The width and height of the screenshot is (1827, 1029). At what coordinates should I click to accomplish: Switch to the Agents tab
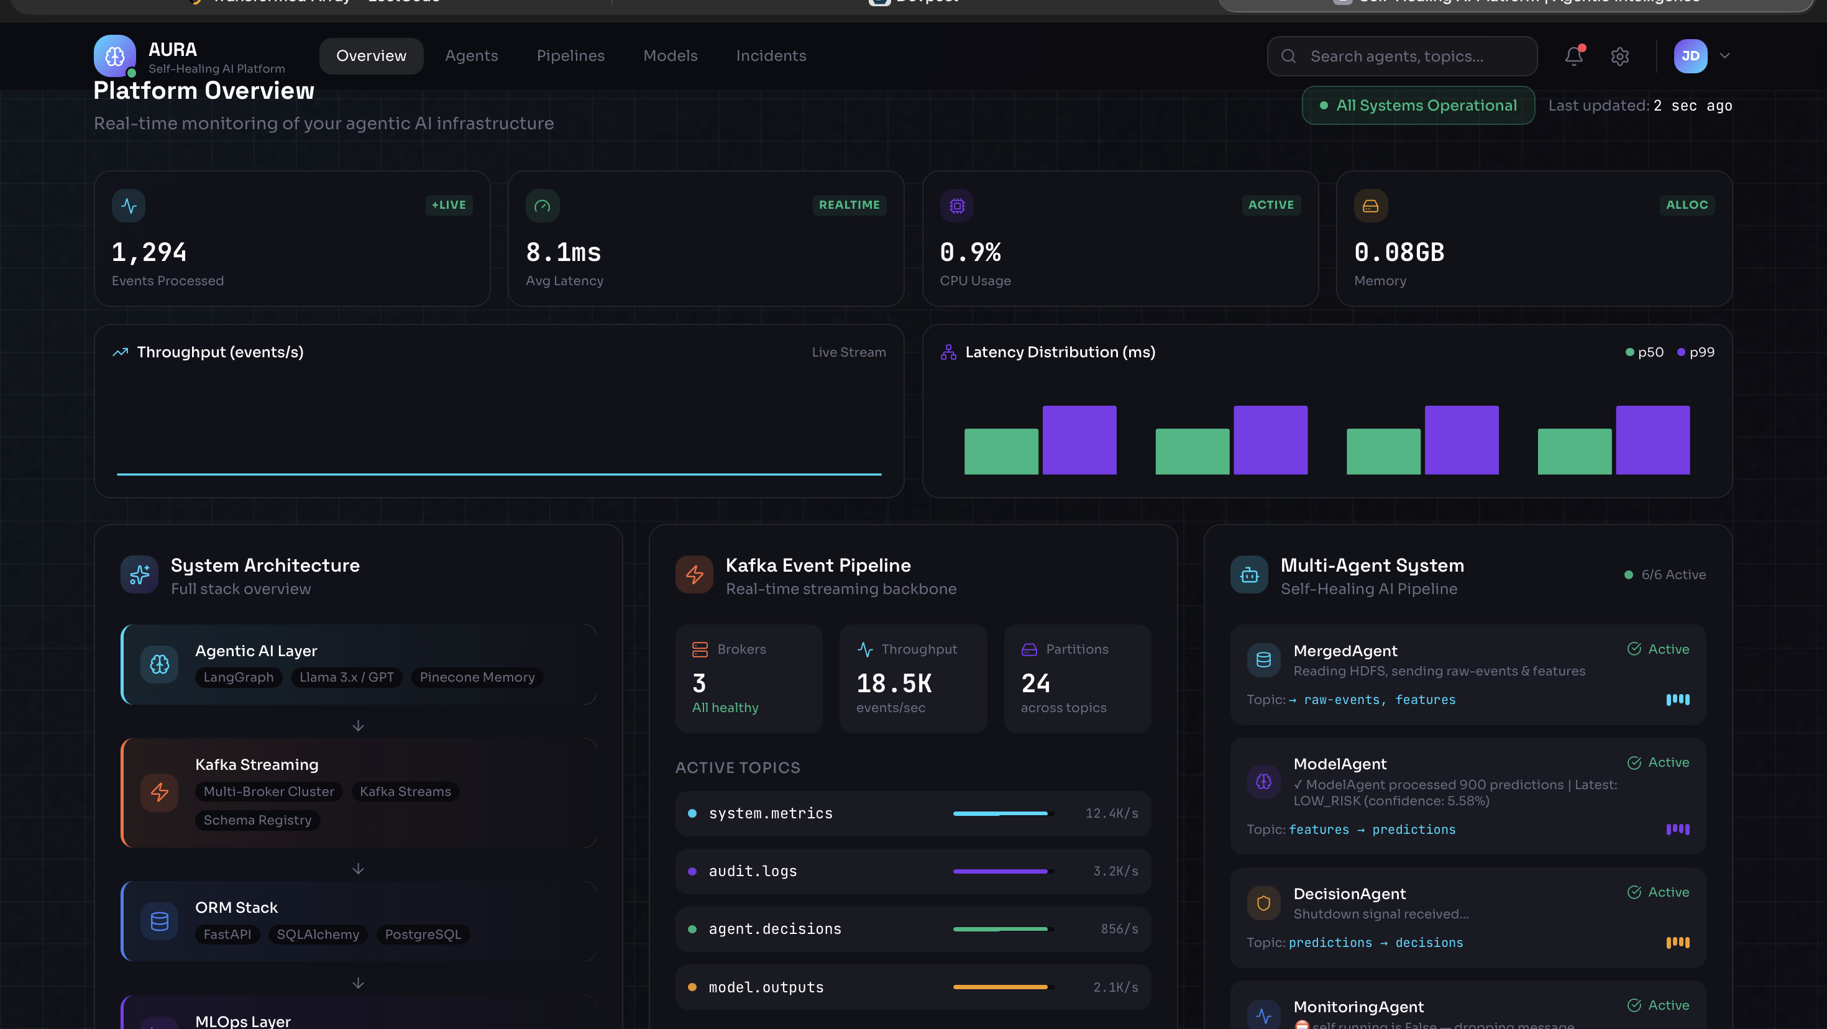(x=471, y=56)
